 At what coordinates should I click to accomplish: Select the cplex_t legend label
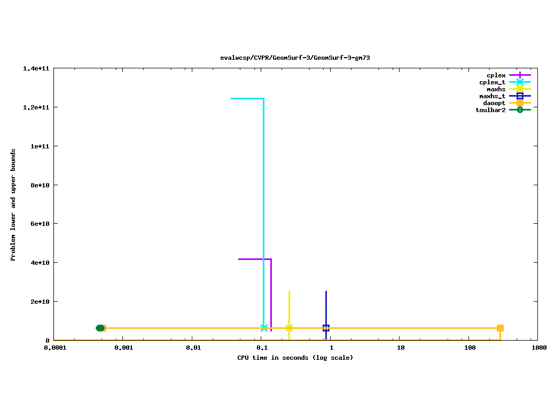point(492,82)
